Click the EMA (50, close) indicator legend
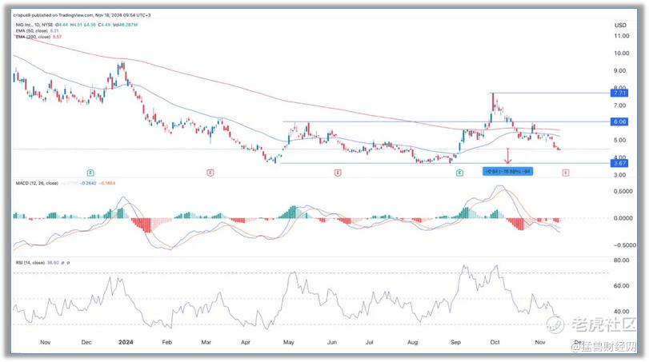The image size is (649, 362). click(x=32, y=30)
